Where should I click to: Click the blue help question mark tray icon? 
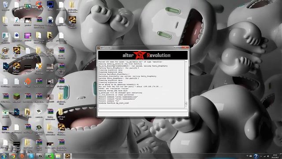(x=256, y=156)
